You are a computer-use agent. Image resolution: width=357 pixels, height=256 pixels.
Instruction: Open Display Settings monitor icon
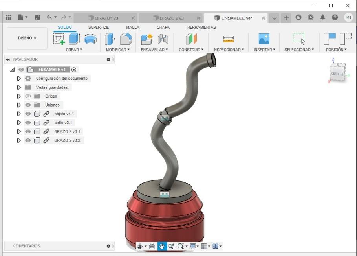coord(193,246)
